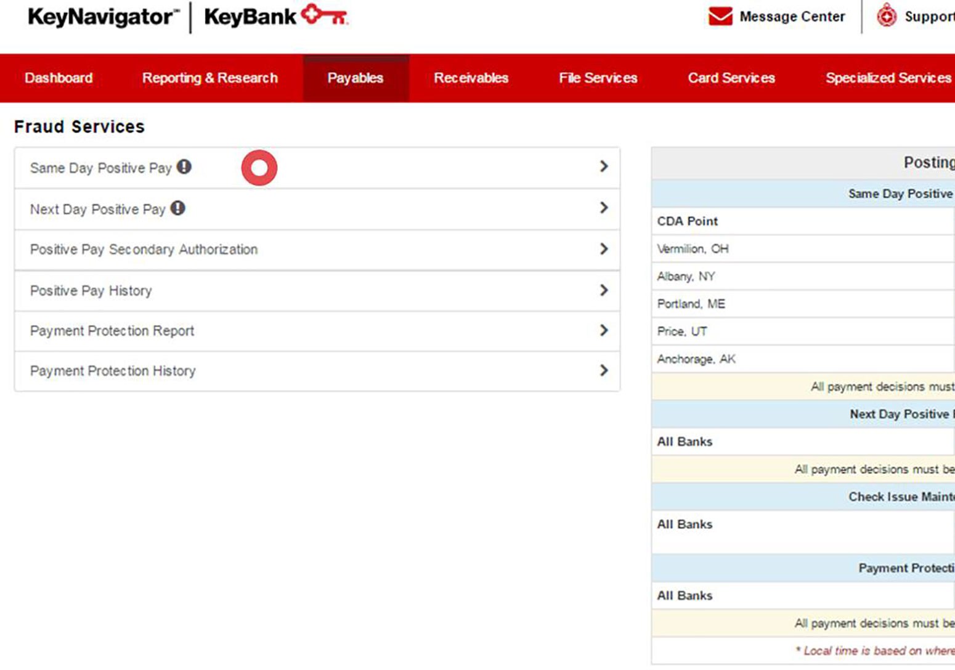Switch to the Dashboard tab
The width and height of the screenshot is (955, 670).
[x=59, y=78]
